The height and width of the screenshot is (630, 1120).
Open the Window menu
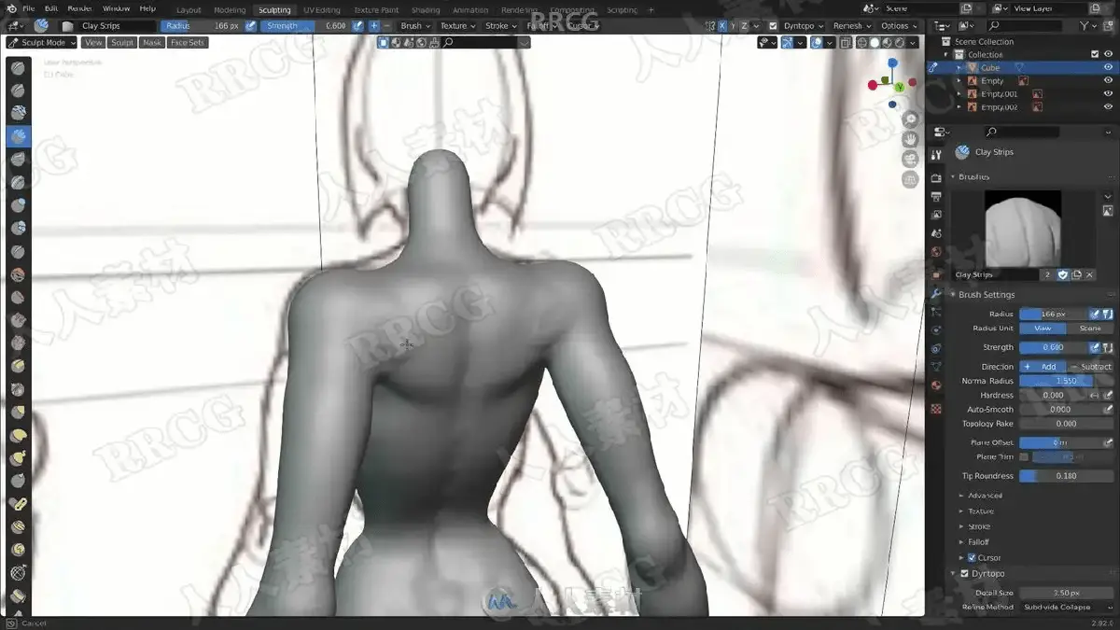click(x=116, y=8)
